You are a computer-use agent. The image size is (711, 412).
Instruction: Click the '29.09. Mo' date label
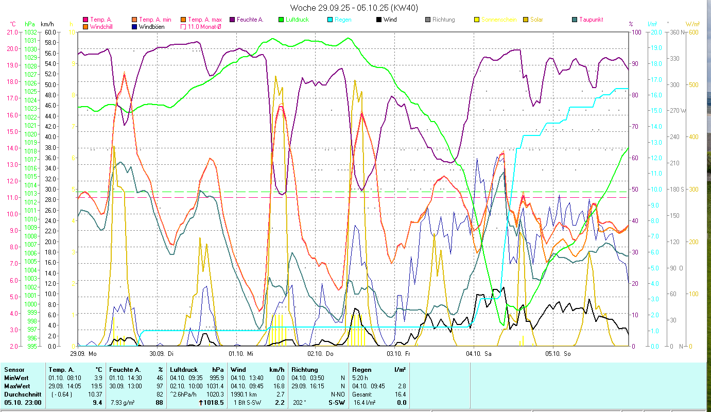(x=83, y=353)
